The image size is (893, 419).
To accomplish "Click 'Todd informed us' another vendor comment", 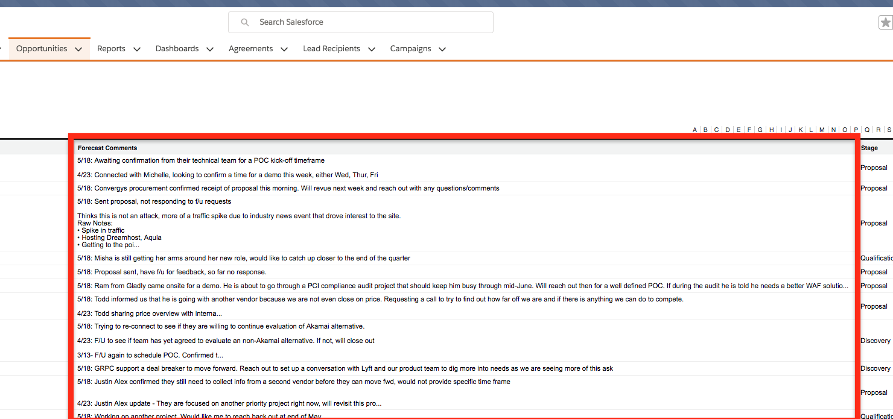I will 380,299.
